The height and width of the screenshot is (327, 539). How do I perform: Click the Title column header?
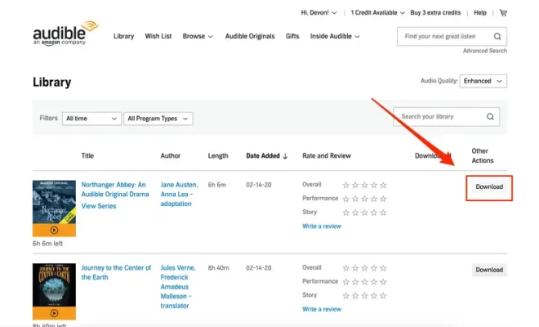(87, 156)
